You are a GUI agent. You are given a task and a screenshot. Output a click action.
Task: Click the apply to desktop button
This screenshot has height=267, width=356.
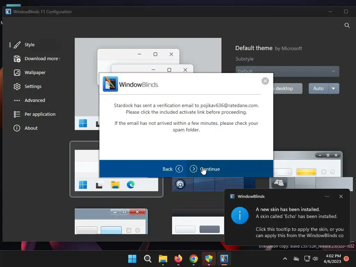288,88
